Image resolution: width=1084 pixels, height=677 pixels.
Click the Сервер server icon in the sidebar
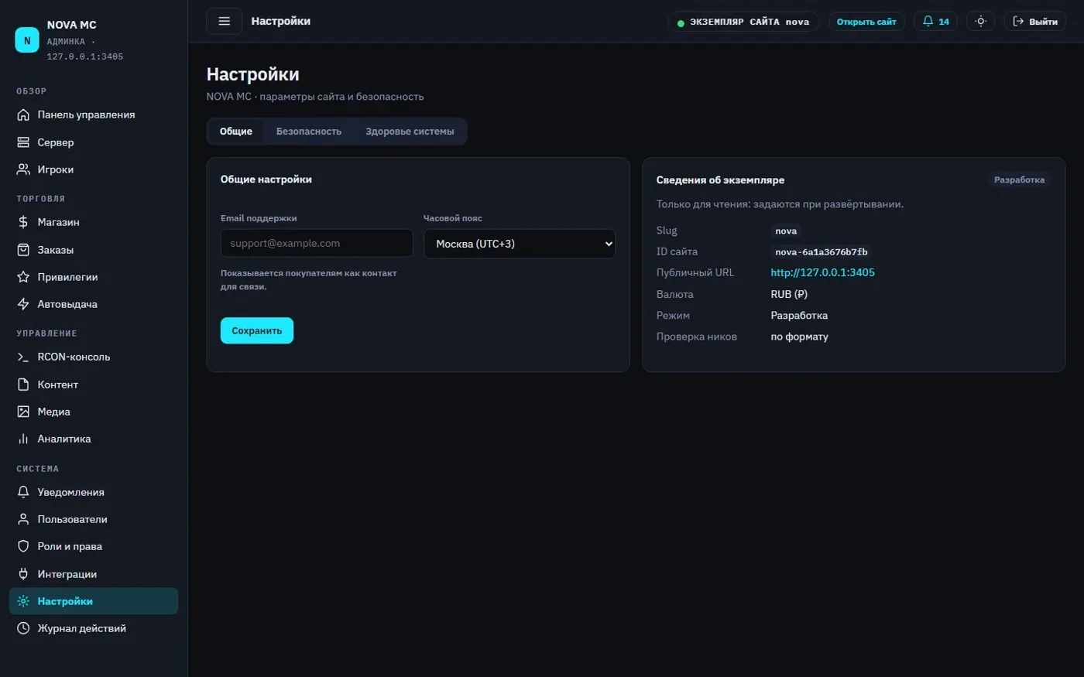click(x=23, y=142)
